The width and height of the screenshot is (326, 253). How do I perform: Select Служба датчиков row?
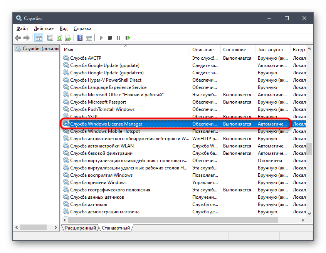184,204
